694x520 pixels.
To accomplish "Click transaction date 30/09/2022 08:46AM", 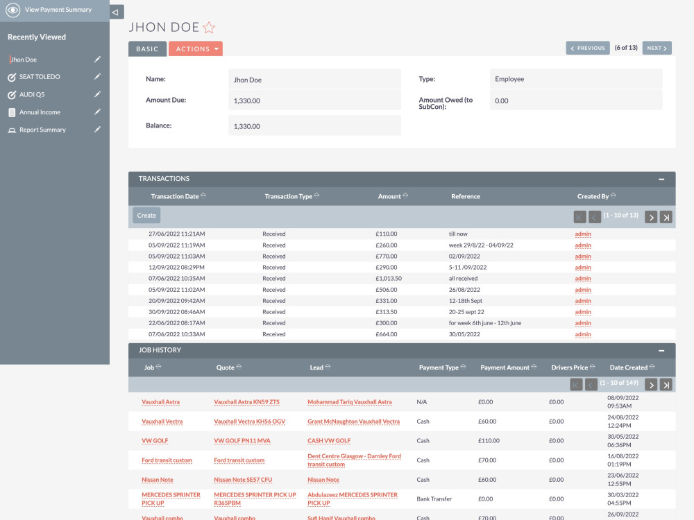I will click(x=176, y=312).
